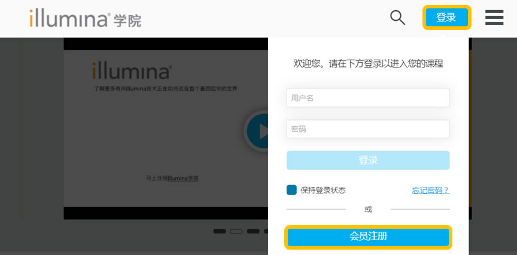Follow the illumina学院 link in the slide

(x=183, y=178)
